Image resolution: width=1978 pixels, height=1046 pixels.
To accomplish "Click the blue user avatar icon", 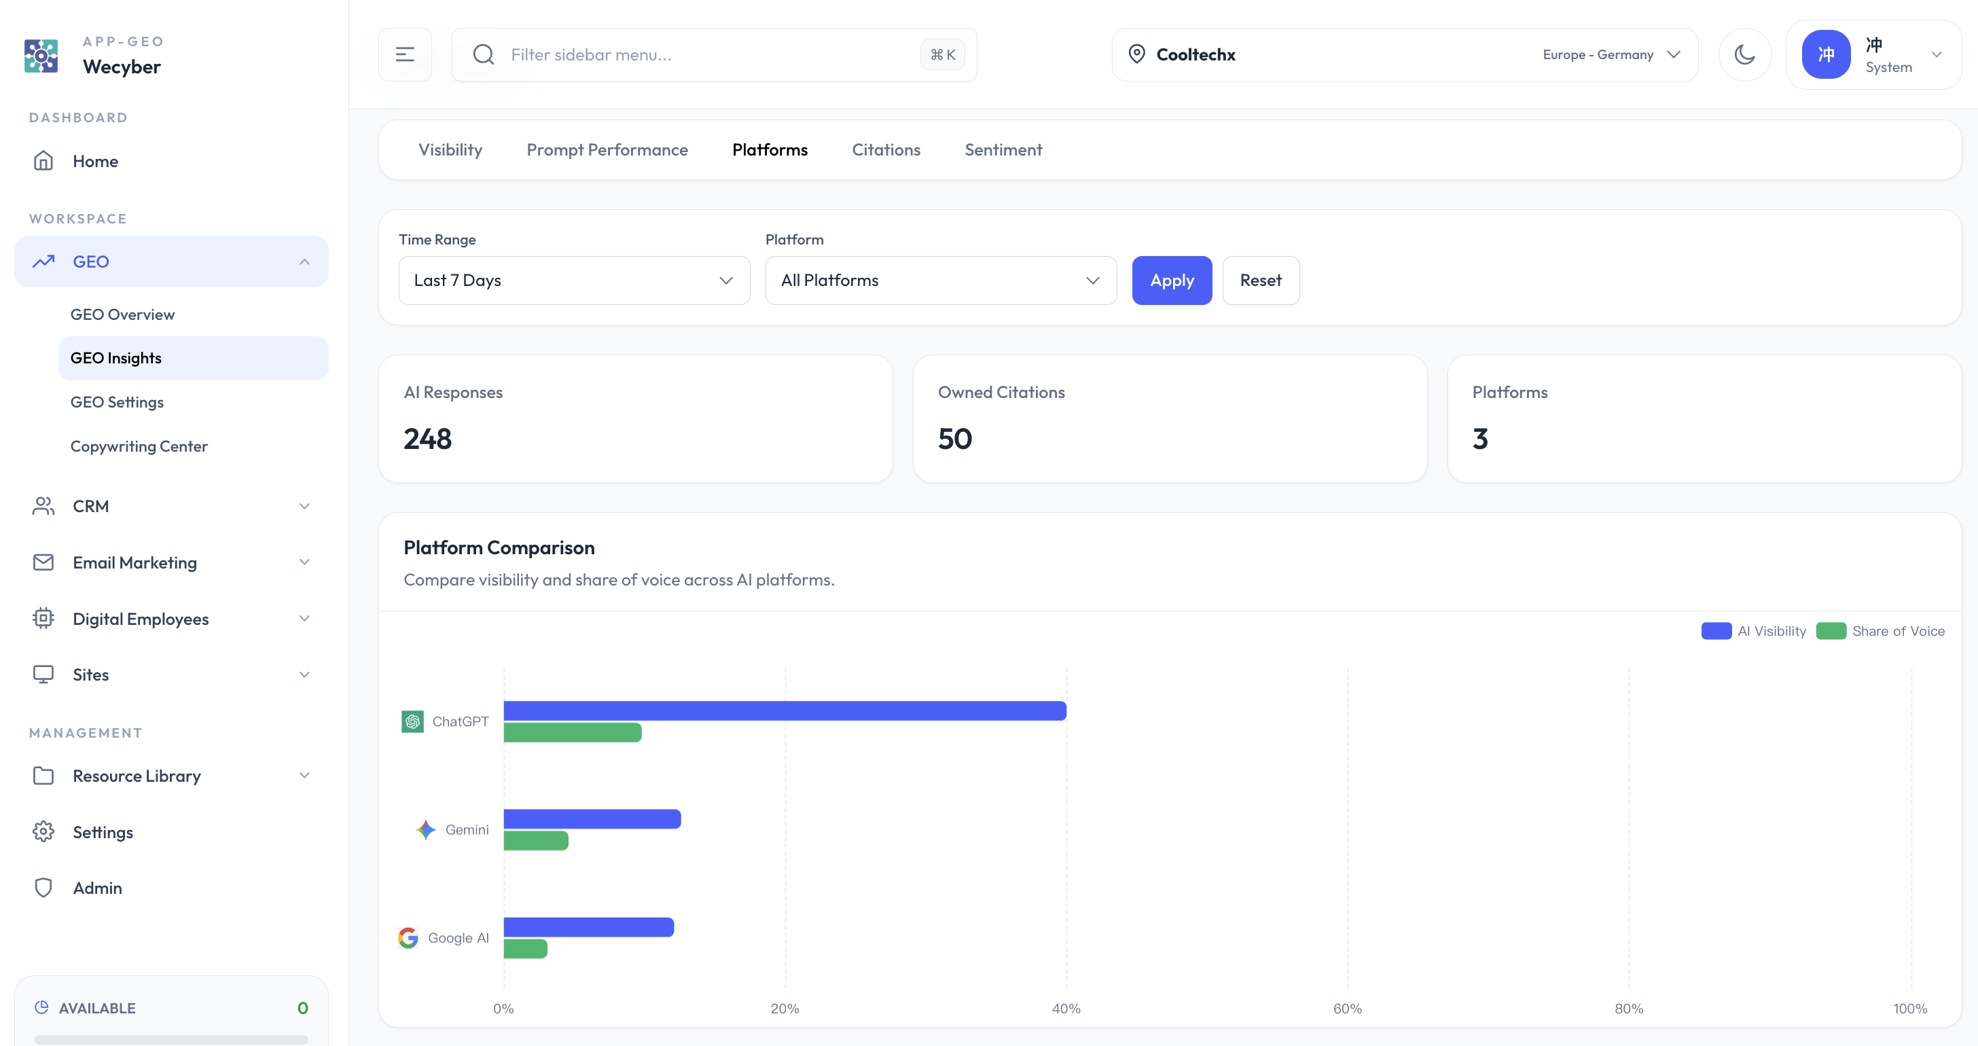I will 1826,54.
